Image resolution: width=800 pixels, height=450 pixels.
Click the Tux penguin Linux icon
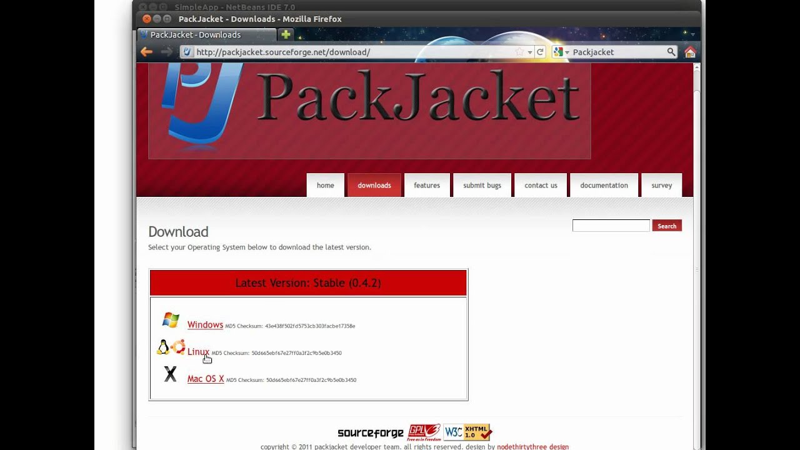tap(163, 347)
